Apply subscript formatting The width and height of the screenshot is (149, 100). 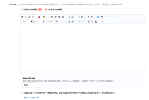(x=88, y=17)
